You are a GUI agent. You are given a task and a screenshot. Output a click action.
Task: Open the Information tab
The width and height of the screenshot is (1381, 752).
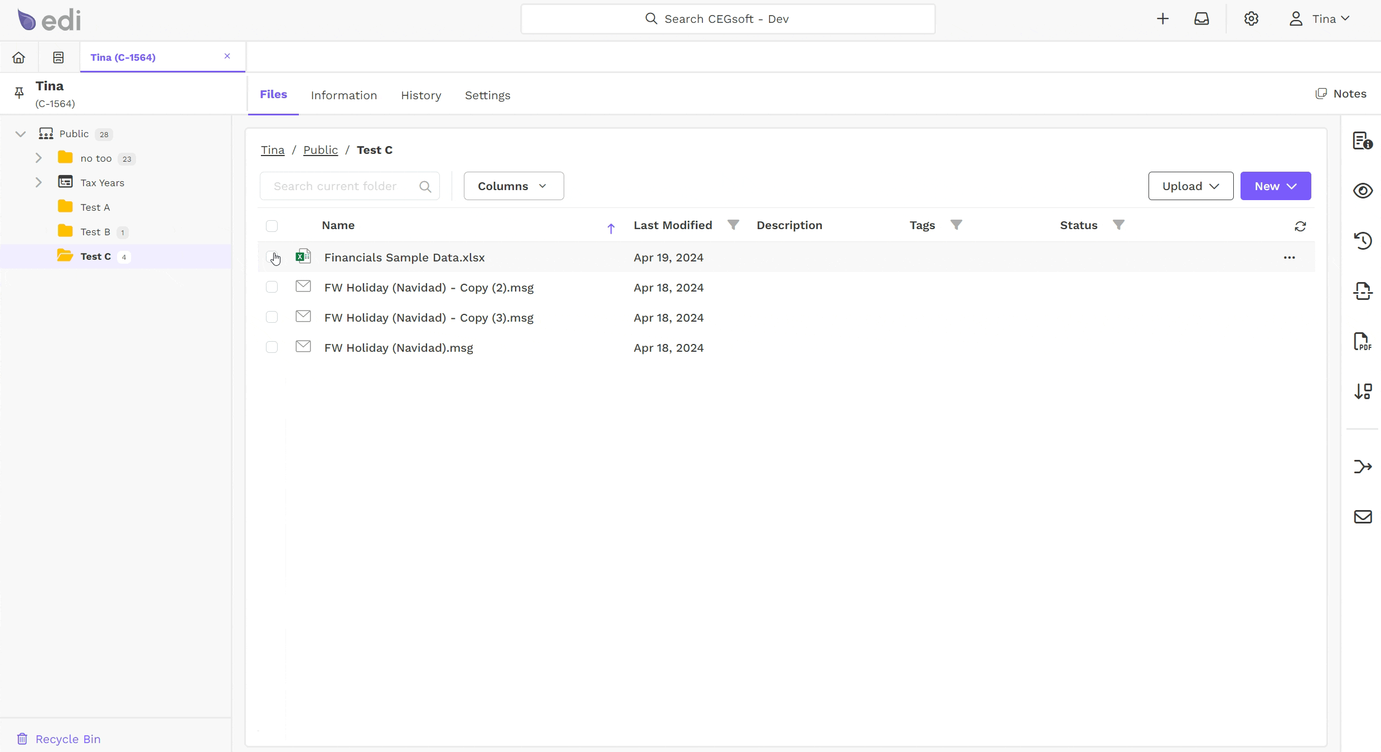click(344, 95)
